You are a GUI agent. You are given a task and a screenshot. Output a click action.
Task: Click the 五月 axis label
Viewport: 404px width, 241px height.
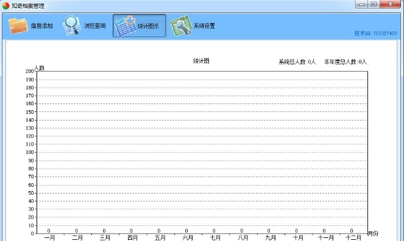click(x=160, y=238)
